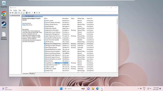Open the volume control in system tray
This screenshot has width=163, height=91.
(151, 89)
